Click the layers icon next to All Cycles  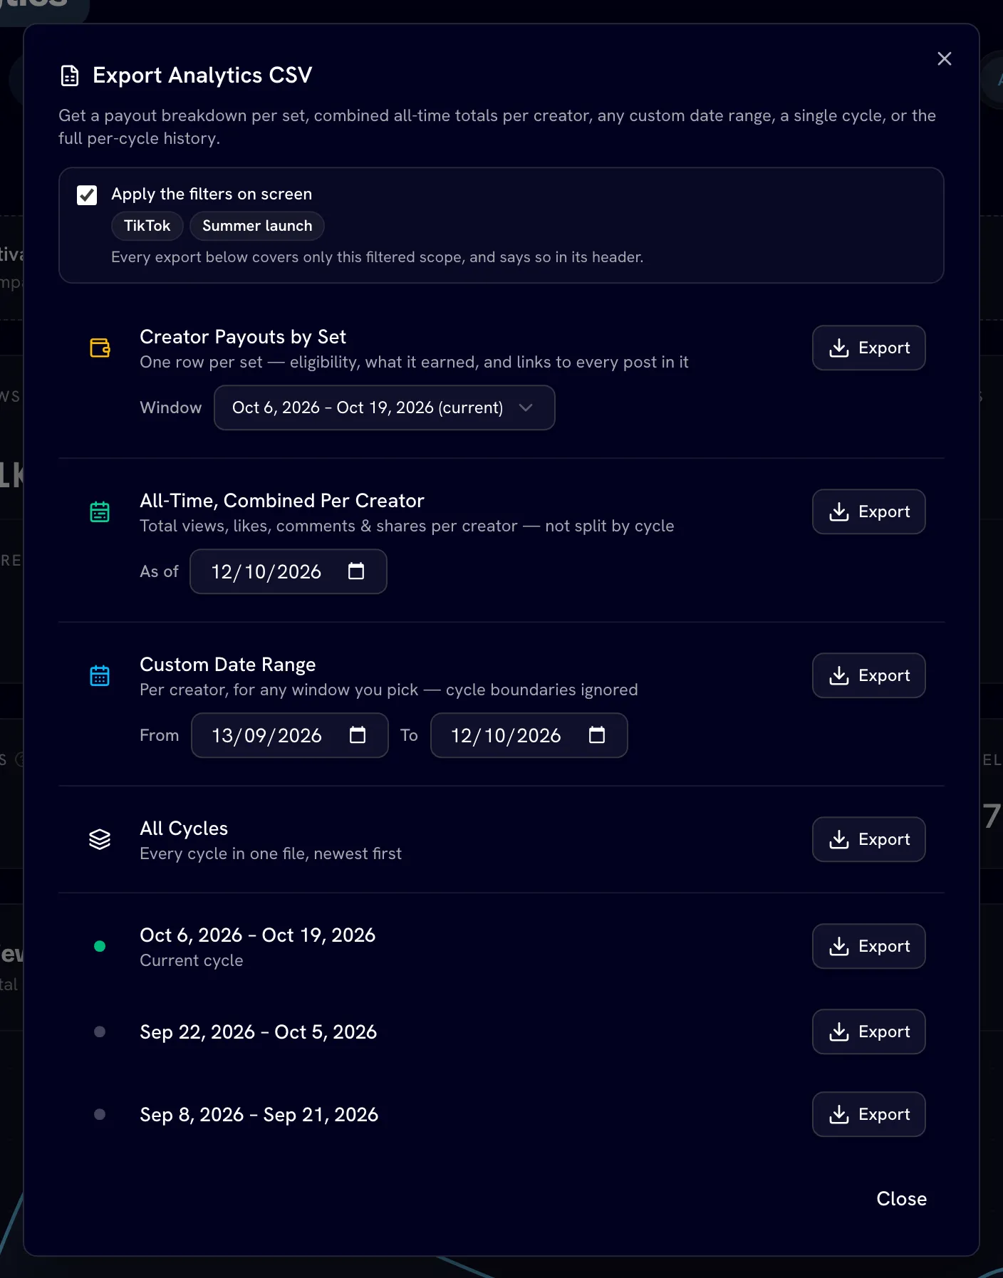[x=100, y=839]
